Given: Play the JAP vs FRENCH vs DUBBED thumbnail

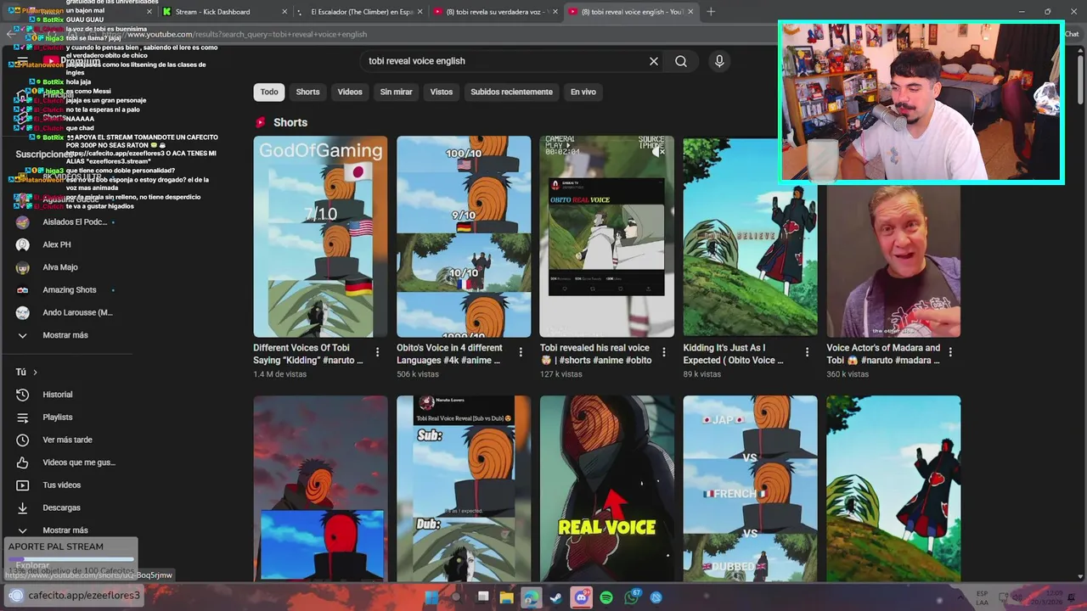Looking at the screenshot, I should pos(750,488).
